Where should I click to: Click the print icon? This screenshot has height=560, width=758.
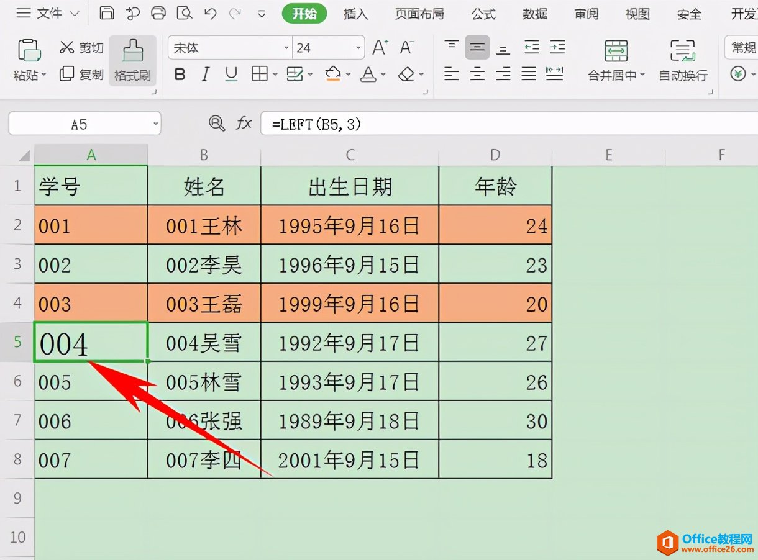coord(159,13)
